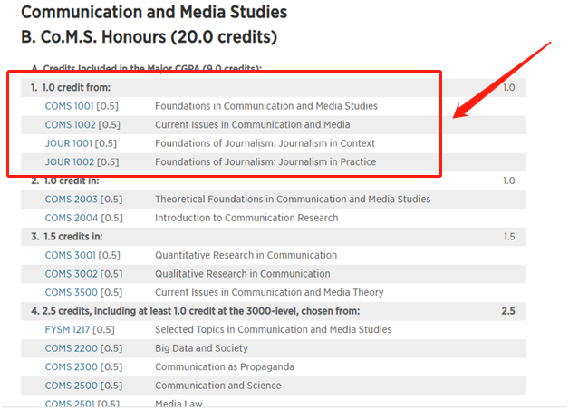Open the COMS 2500 course link
Image resolution: width=569 pixels, height=410 pixels.
pos(71,386)
